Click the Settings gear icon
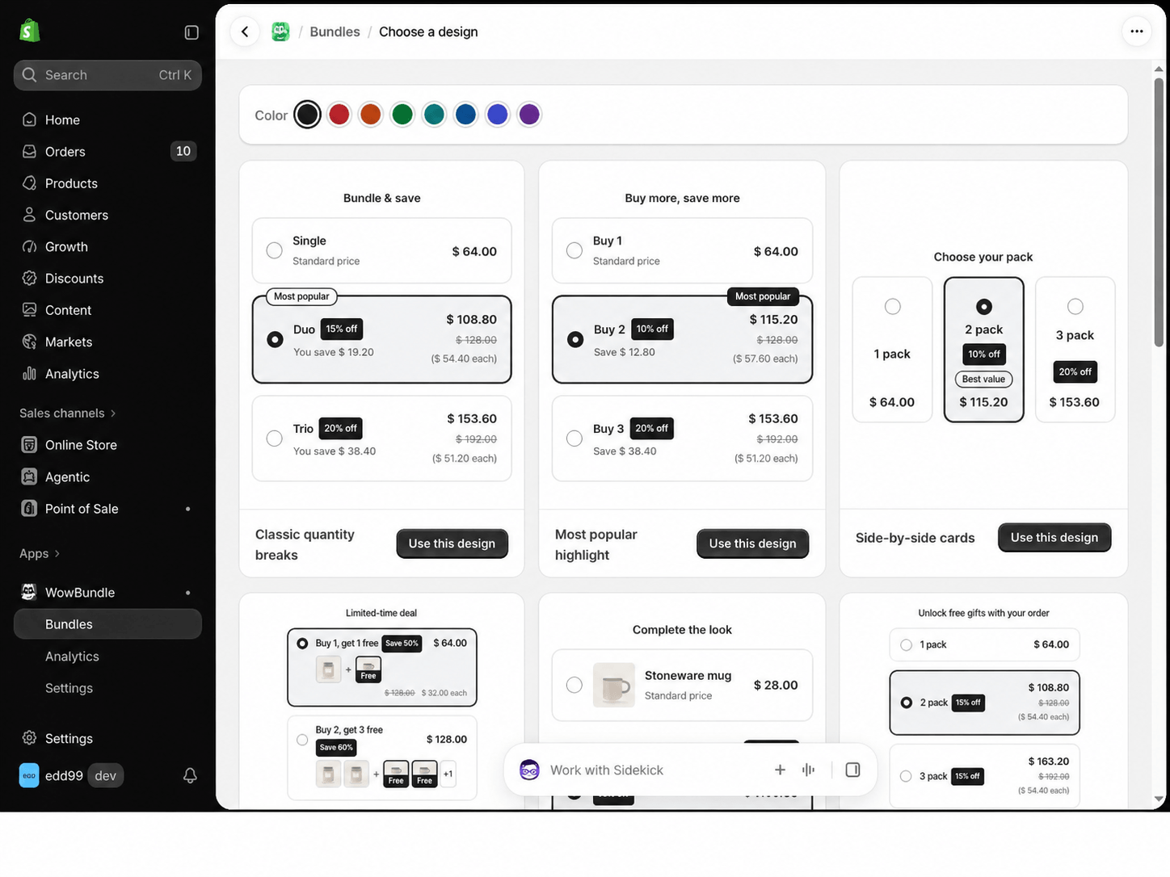 (x=30, y=738)
